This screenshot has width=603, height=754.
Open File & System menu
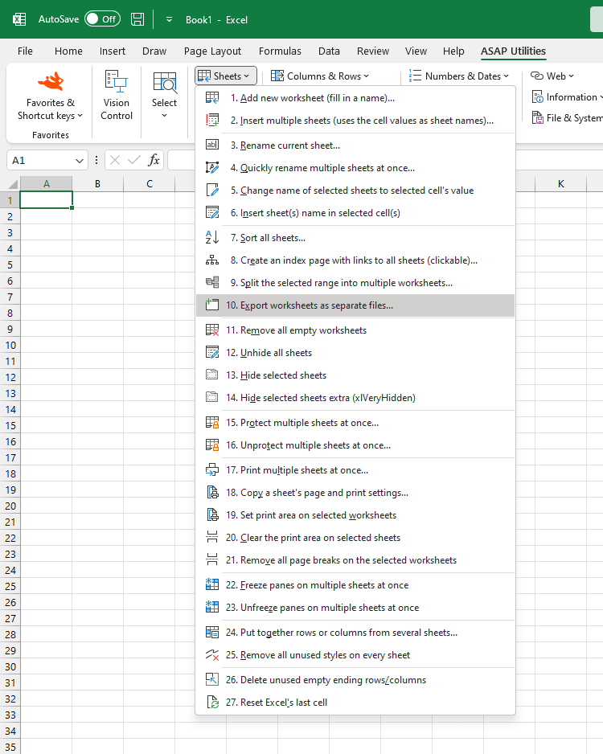(567, 118)
